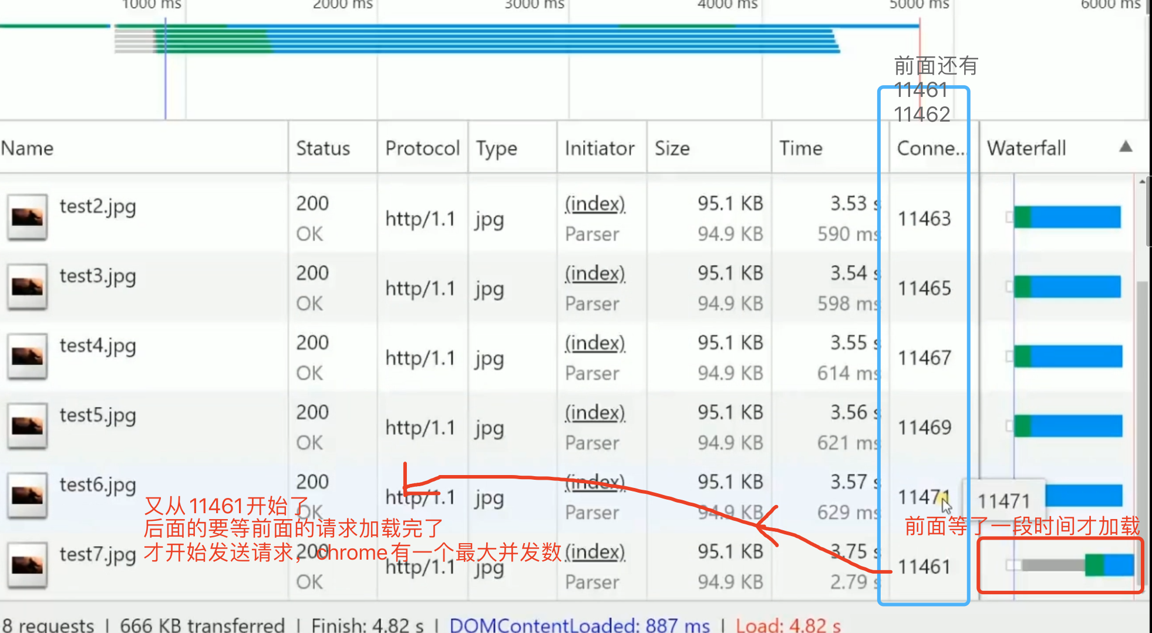This screenshot has height=633, width=1152.
Task: Follow the (index) link in test4.jpg row
Action: coord(595,343)
